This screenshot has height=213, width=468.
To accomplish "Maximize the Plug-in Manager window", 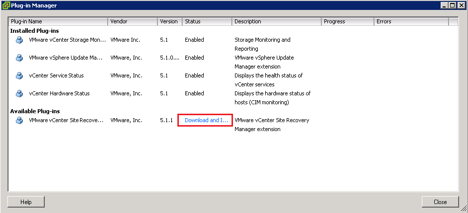I will click(452, 5).
